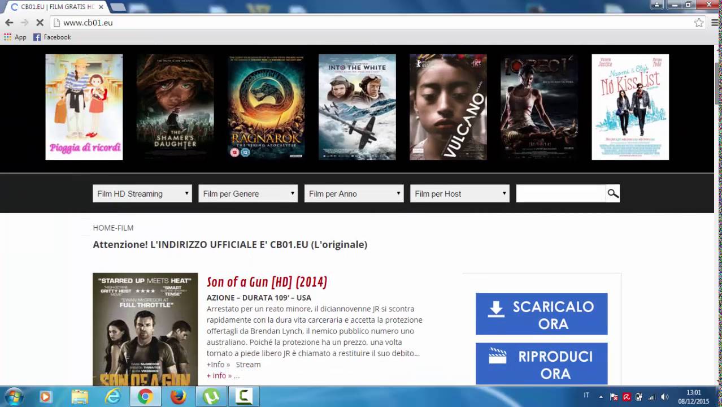Open the Son of a Gun [HD] (2014) title link
The image size is (722, 407).
pyautogui.click(x=267, y=282)
